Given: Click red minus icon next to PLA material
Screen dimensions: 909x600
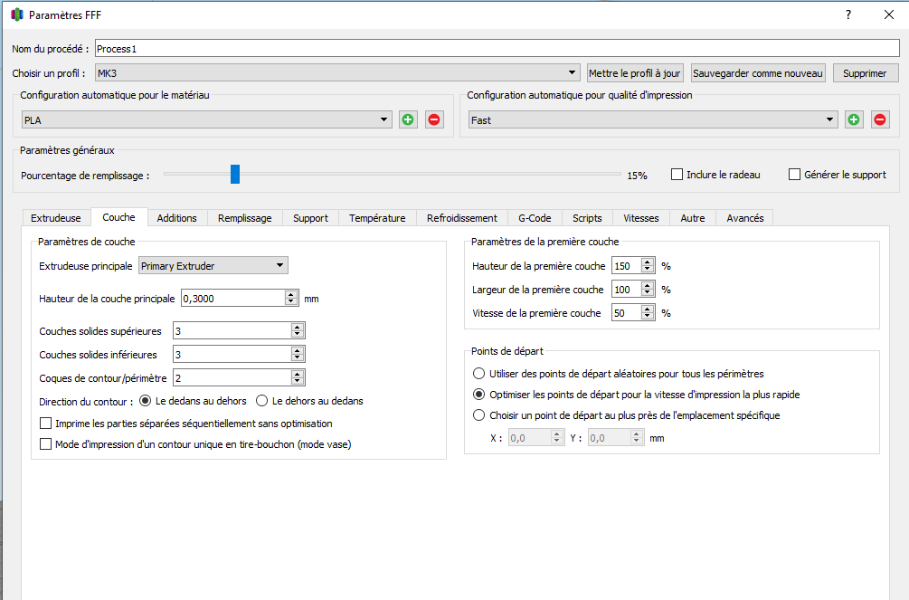Looking at the screenshot, I should click(x=435, y=119).
